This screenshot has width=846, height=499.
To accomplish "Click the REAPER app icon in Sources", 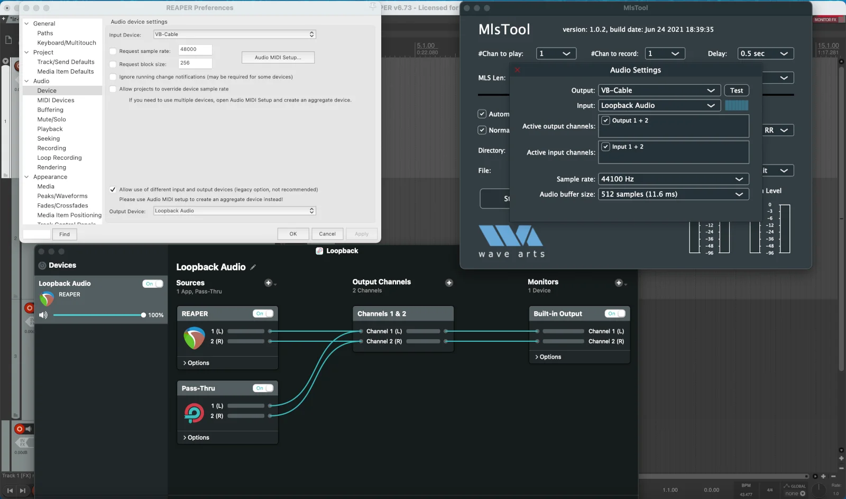I will pyautogui.click(x=194, y=338).
